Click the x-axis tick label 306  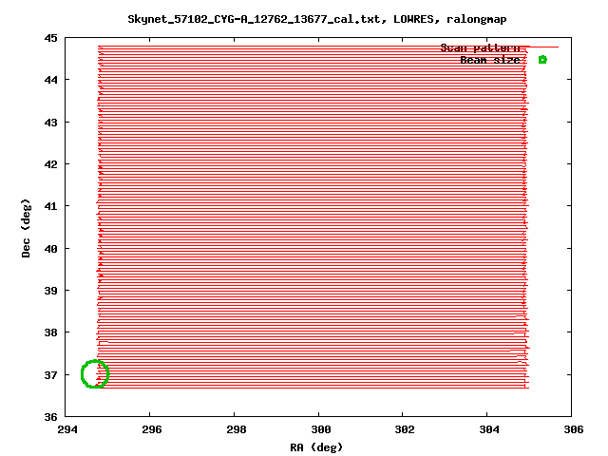(x=574, y=429)
